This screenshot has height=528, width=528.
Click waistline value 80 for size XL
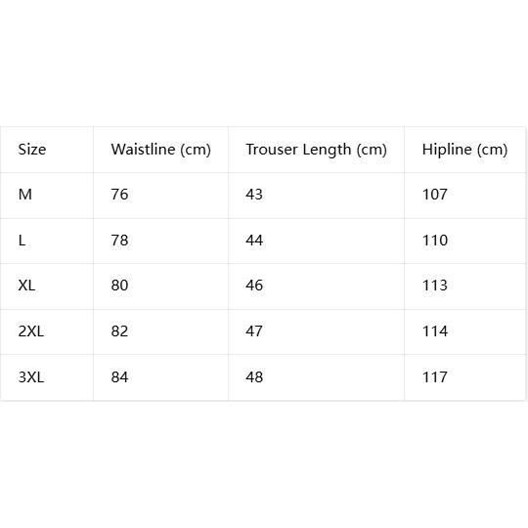[x=119, y=286]
